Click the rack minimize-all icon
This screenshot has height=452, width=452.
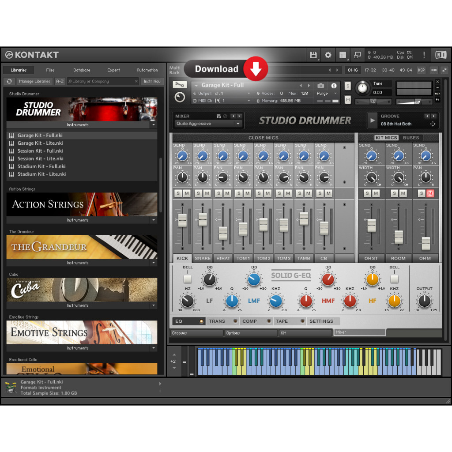444,70
